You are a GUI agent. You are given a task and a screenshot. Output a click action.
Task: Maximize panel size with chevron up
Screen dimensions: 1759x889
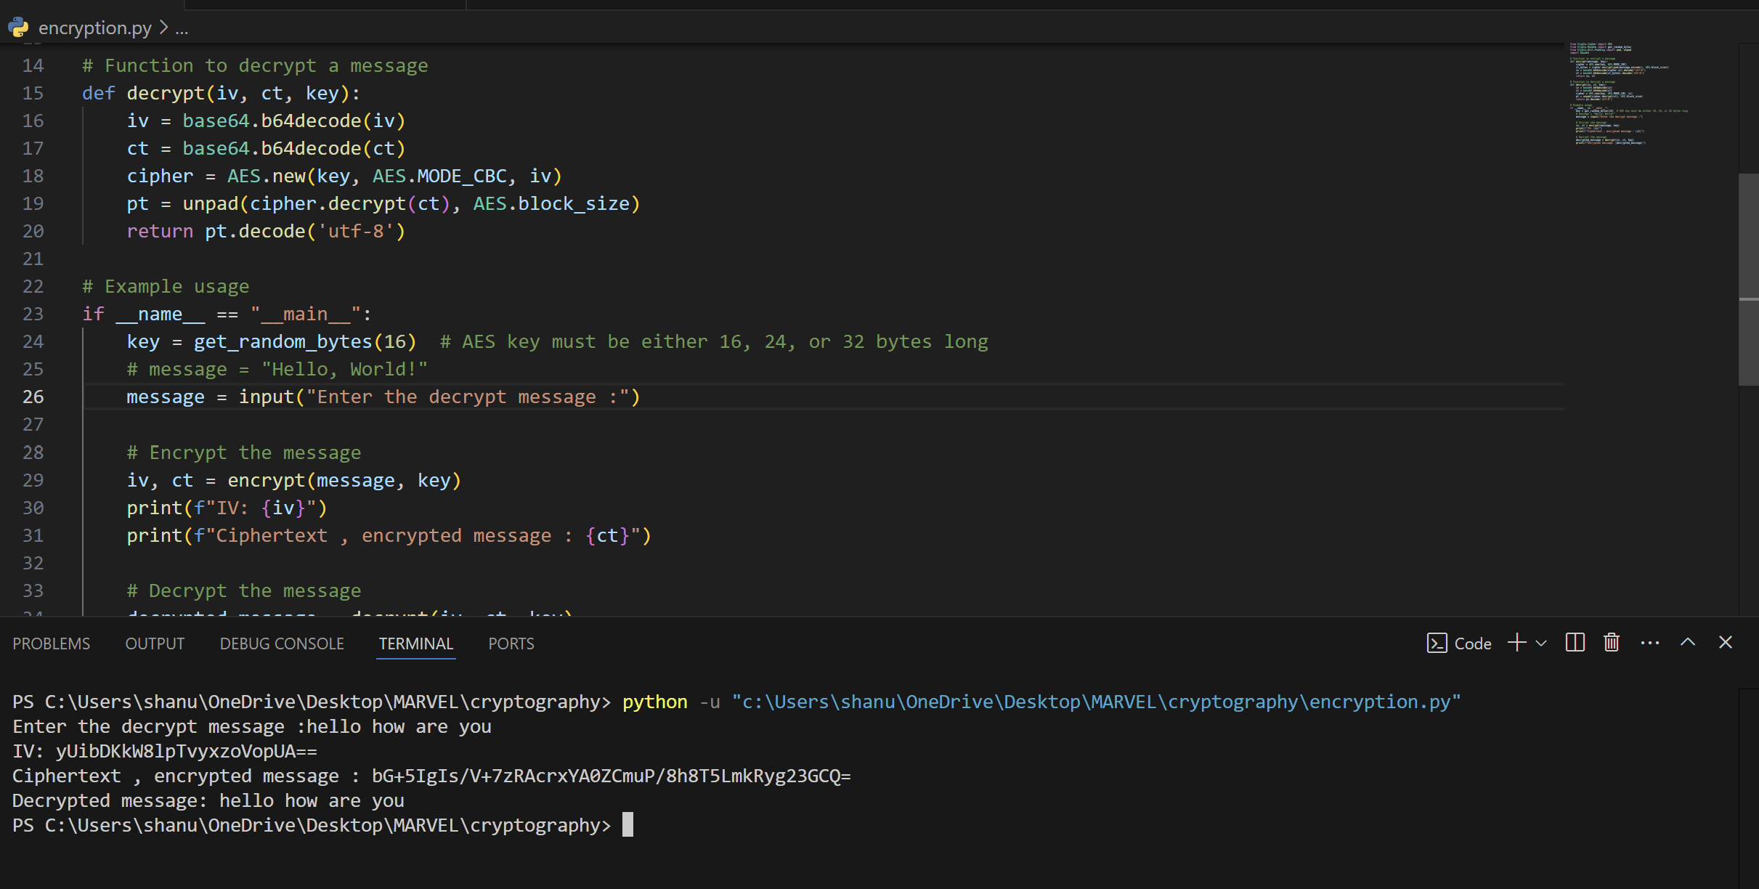(1688, 643)
